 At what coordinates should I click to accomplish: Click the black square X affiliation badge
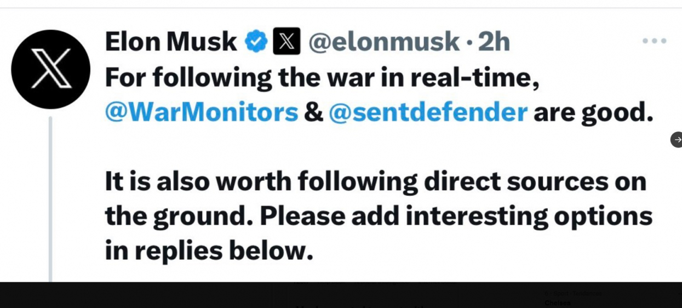[x=286, y=41]
